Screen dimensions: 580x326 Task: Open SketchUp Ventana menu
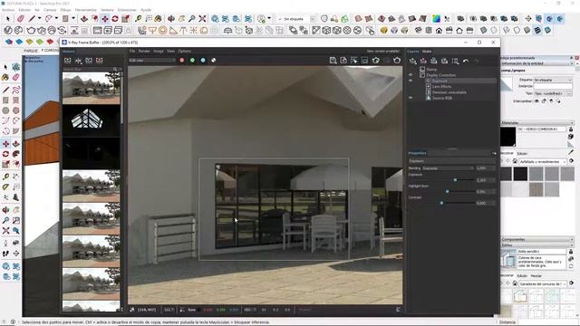pyautogui.click(x=107, y=10)
